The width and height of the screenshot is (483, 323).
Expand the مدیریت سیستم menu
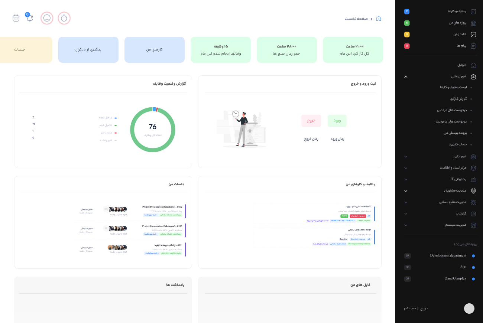(406, 225)
